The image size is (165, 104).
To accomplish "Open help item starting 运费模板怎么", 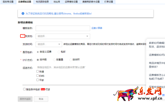I will (x=157, y=77).
